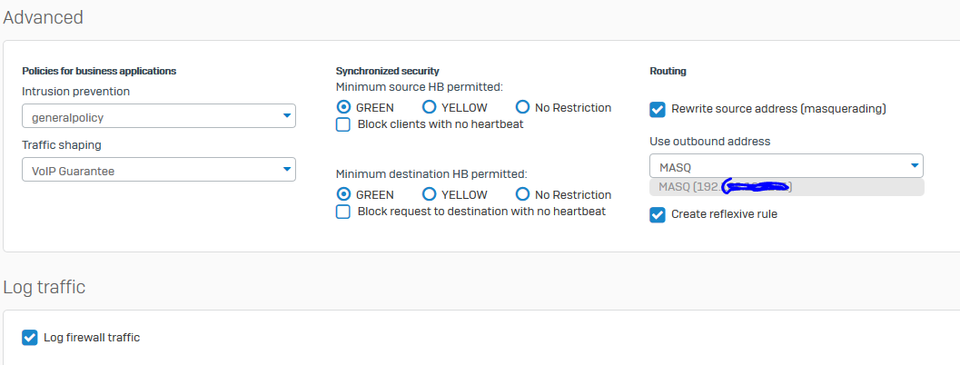Select GREEN for minimum source HB
960x365 pixels.
coord(343,107)
